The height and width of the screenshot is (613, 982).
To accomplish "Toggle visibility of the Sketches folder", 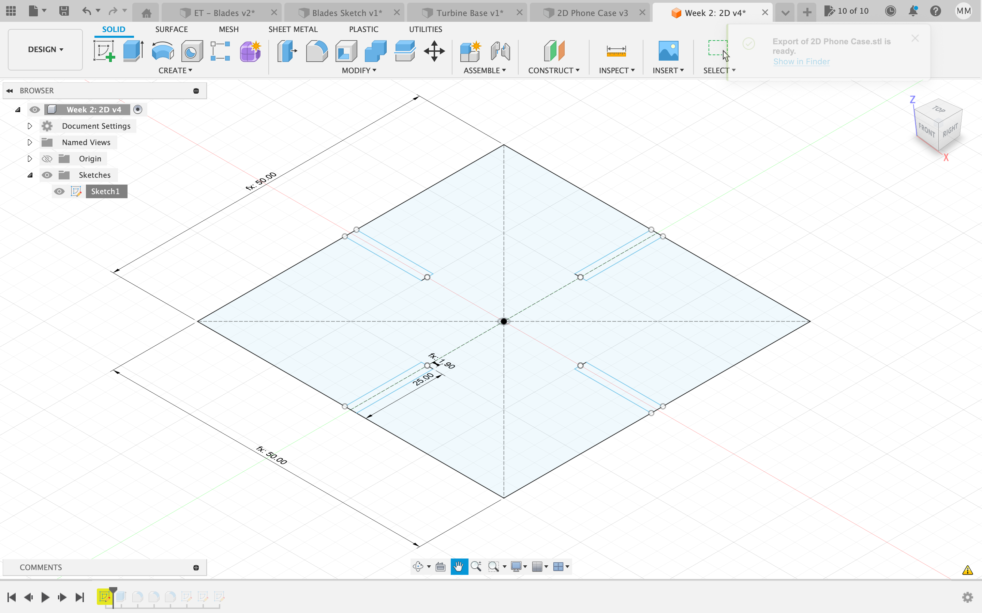I will tap(47, 175).
